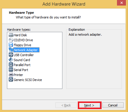The image size is (128, 112).
Task: Click the CD/DVD Drive disc icon
Action: click(11, 40)
